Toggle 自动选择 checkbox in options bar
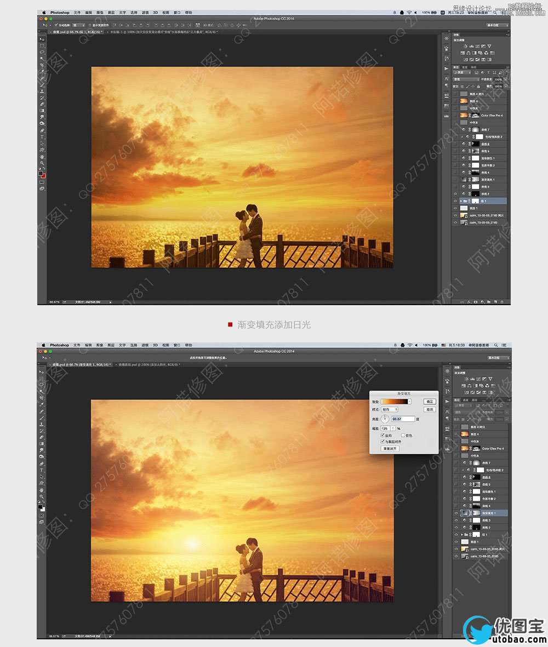Viewport: 548px width, 647px height. click(56, 25)
